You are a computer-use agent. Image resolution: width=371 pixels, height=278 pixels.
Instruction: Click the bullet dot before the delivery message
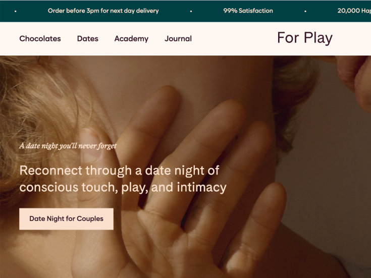point(15,11)
